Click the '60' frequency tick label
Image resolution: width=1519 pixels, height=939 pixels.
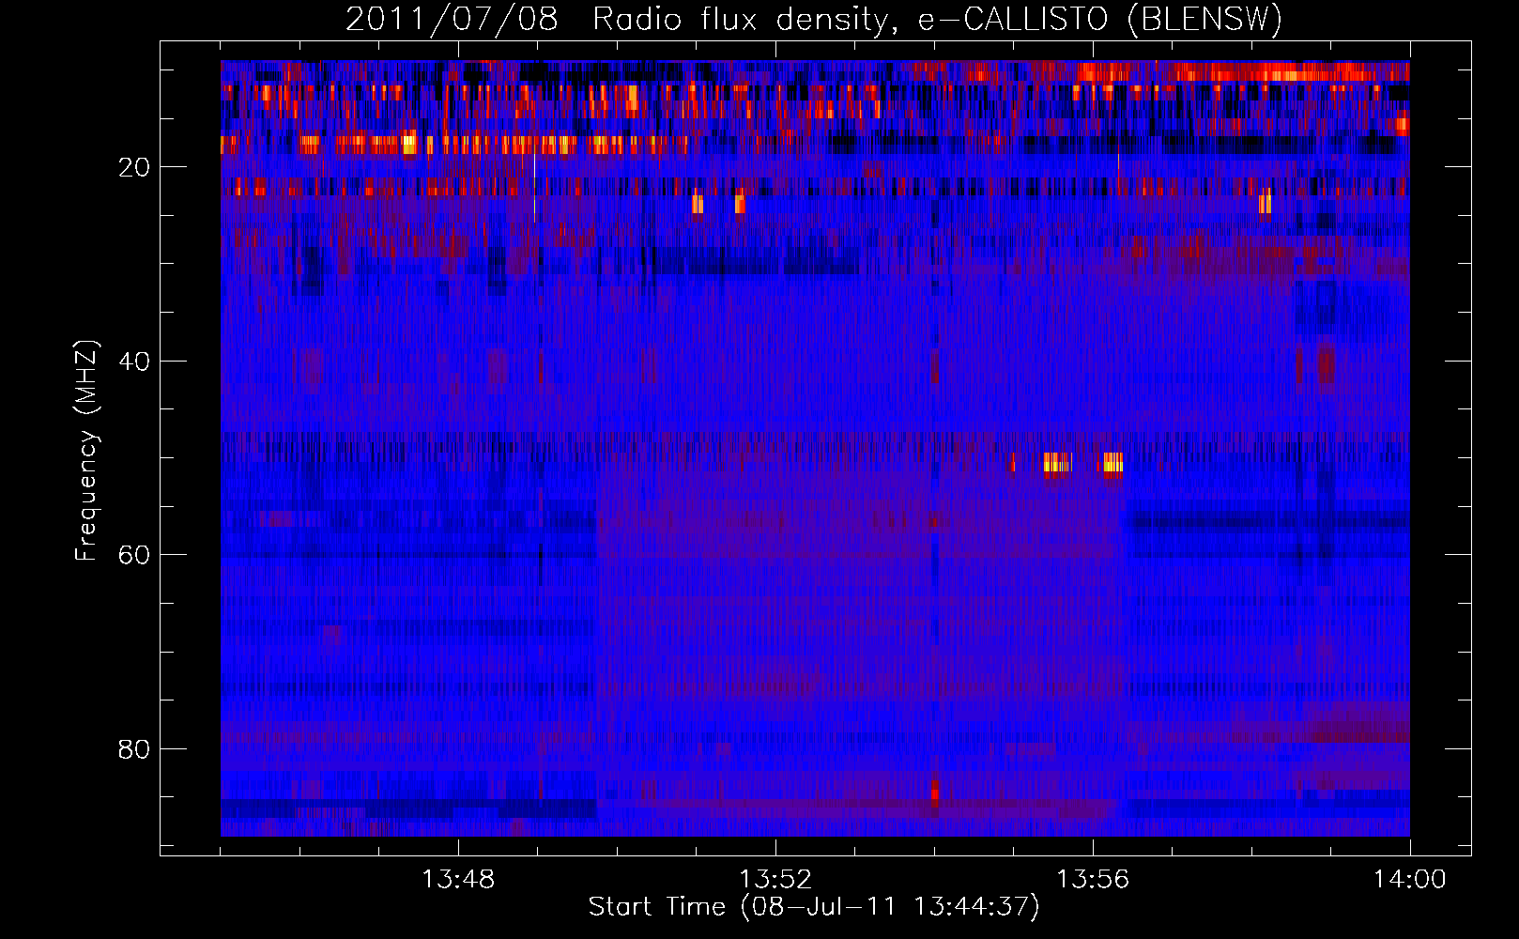point(134,555)
